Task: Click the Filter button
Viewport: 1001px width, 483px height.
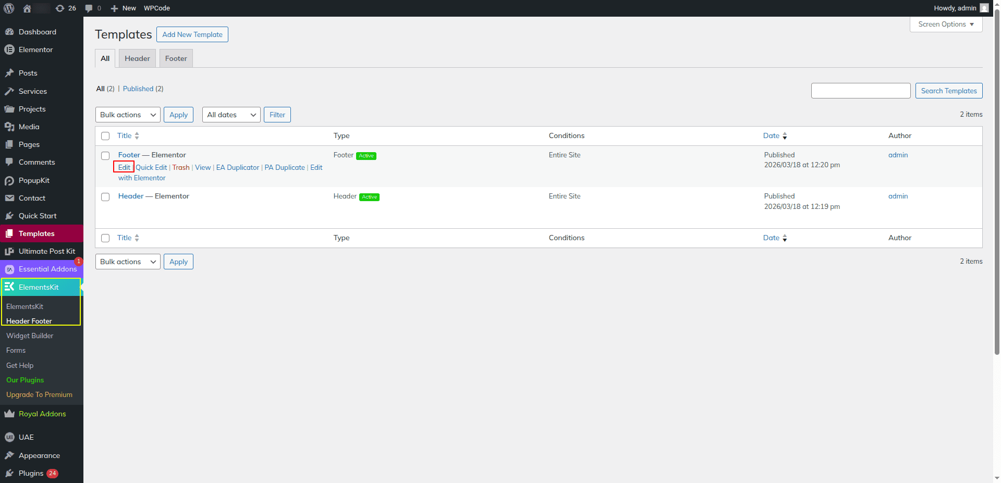Action: (277, 115)
